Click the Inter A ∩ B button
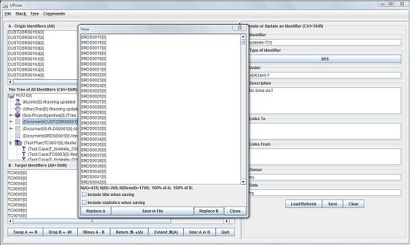The width and height of the screenshot is (410, 245). [x=199, y=232]
